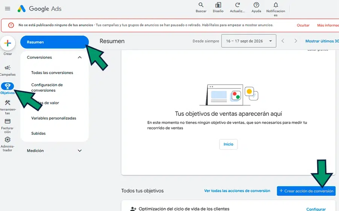The height and width of the screenshot is (211, 339).
Task: Go to Campañas in sidebar
Action: pyautogui.click(x=8, y=71)
